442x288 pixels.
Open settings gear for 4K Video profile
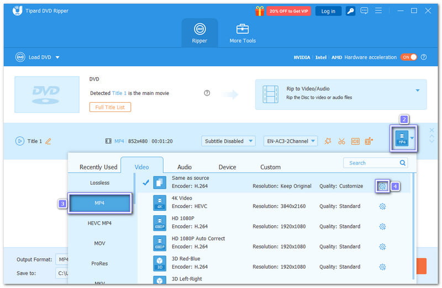pyautogui.click(x=382, y=206)
